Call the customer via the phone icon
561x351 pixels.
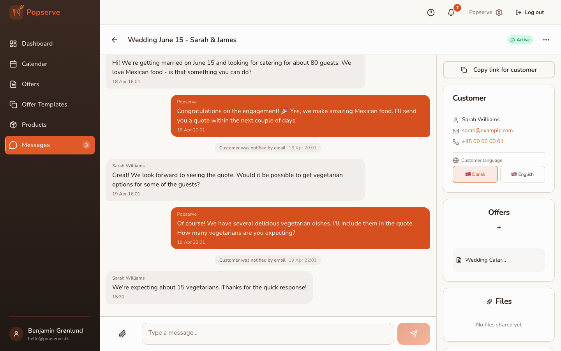[456, 142]
